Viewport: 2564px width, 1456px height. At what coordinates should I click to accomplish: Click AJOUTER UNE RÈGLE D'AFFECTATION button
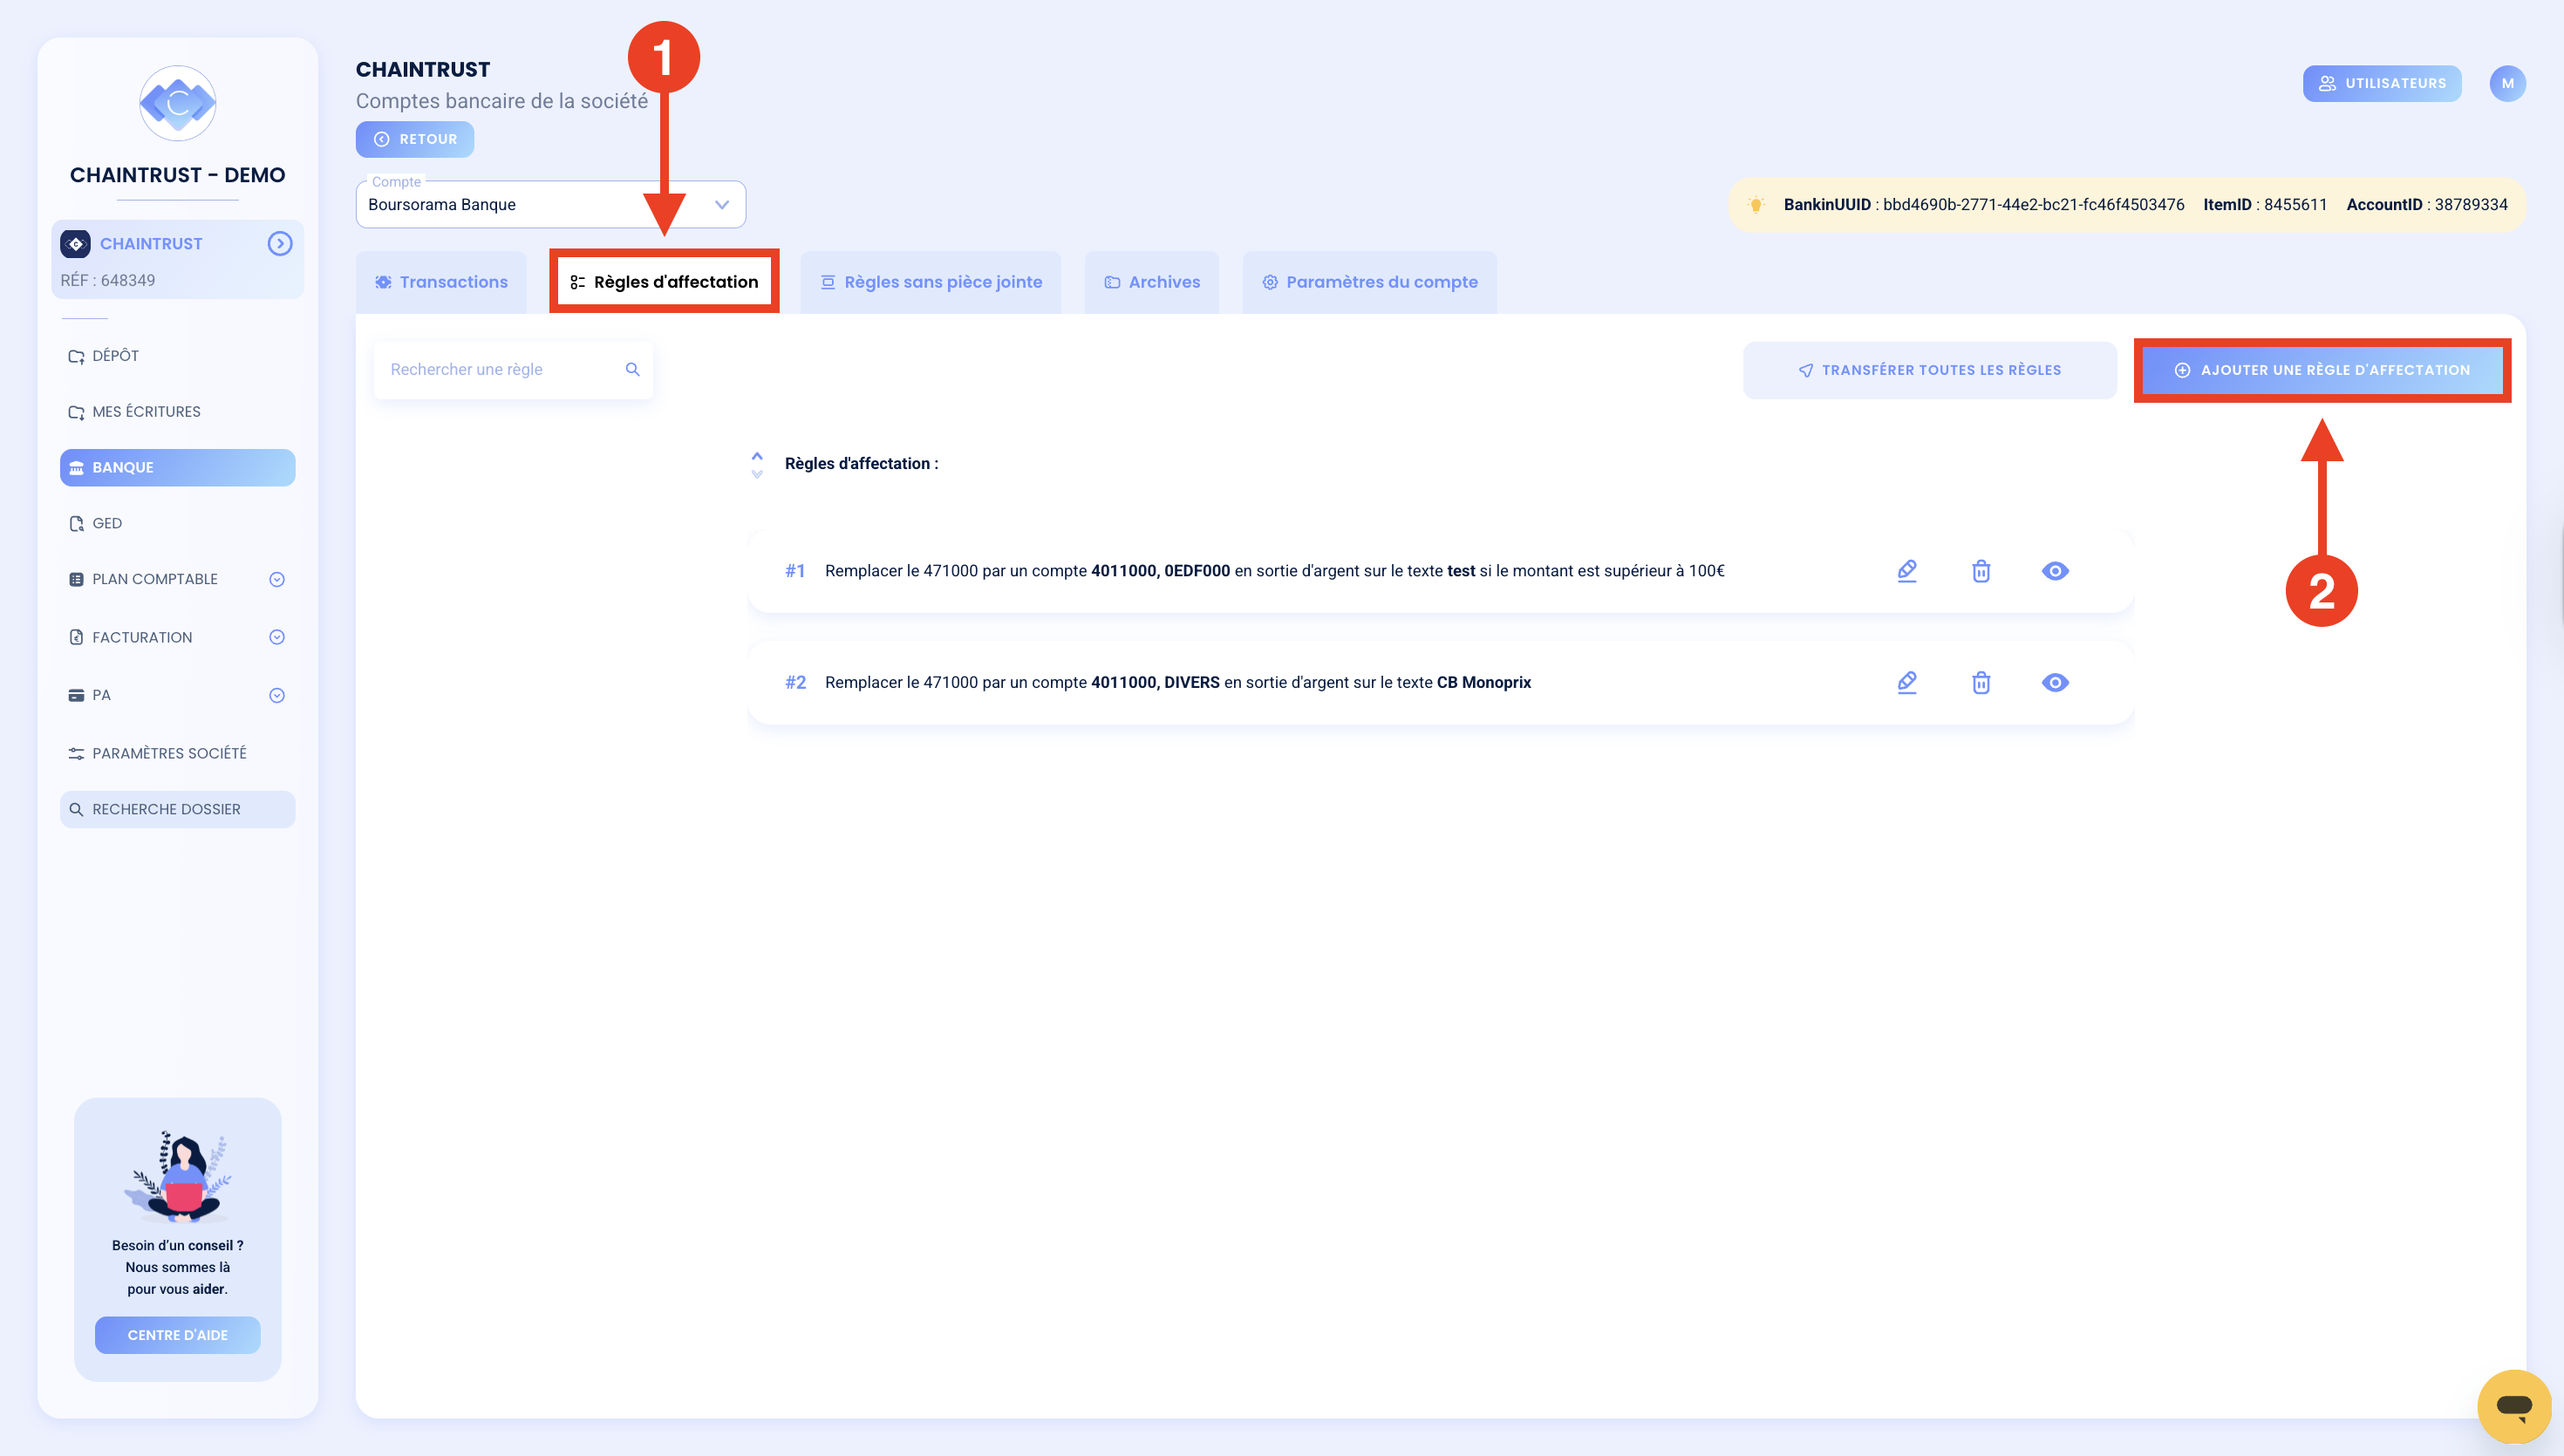coord(2322,371)
